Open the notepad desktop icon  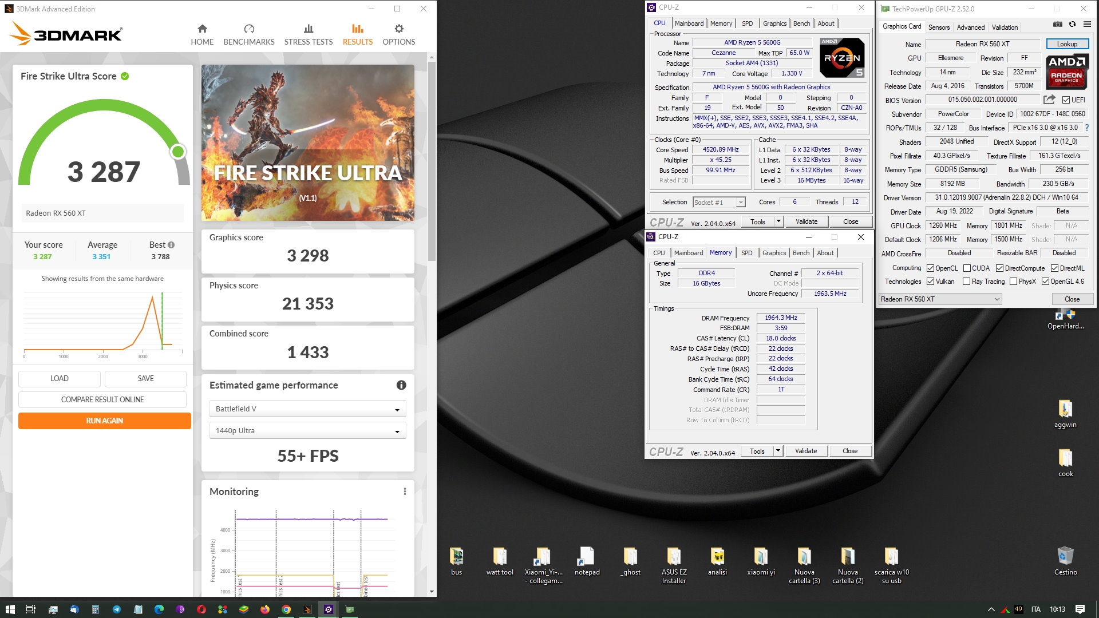[x=587, y=561]
